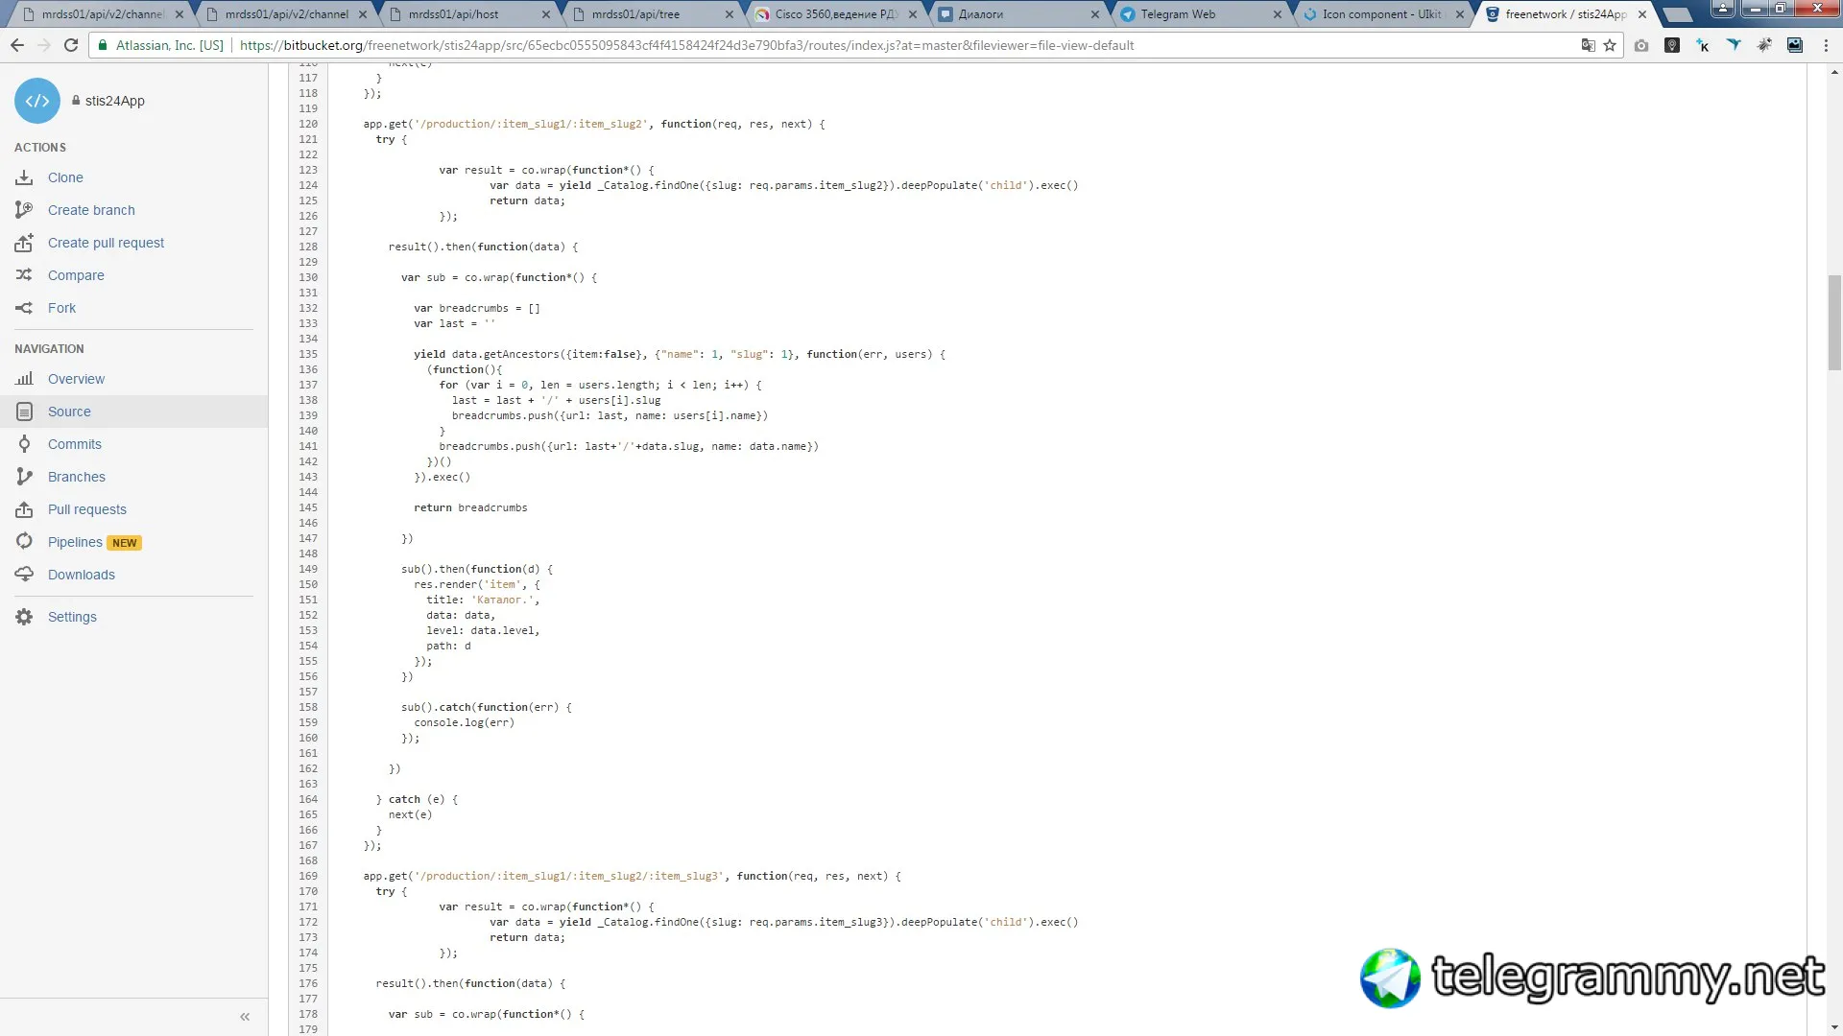
Task: Open the Downloads link
Action: [x=81, y=575]
